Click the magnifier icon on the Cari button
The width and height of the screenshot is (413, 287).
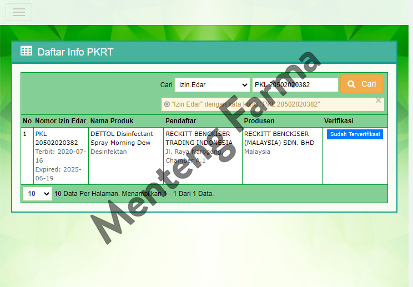tap(351, 84)
